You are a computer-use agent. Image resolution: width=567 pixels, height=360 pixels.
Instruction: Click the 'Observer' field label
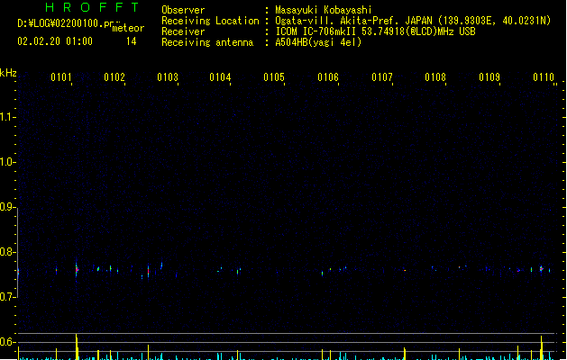click(183, 10)
